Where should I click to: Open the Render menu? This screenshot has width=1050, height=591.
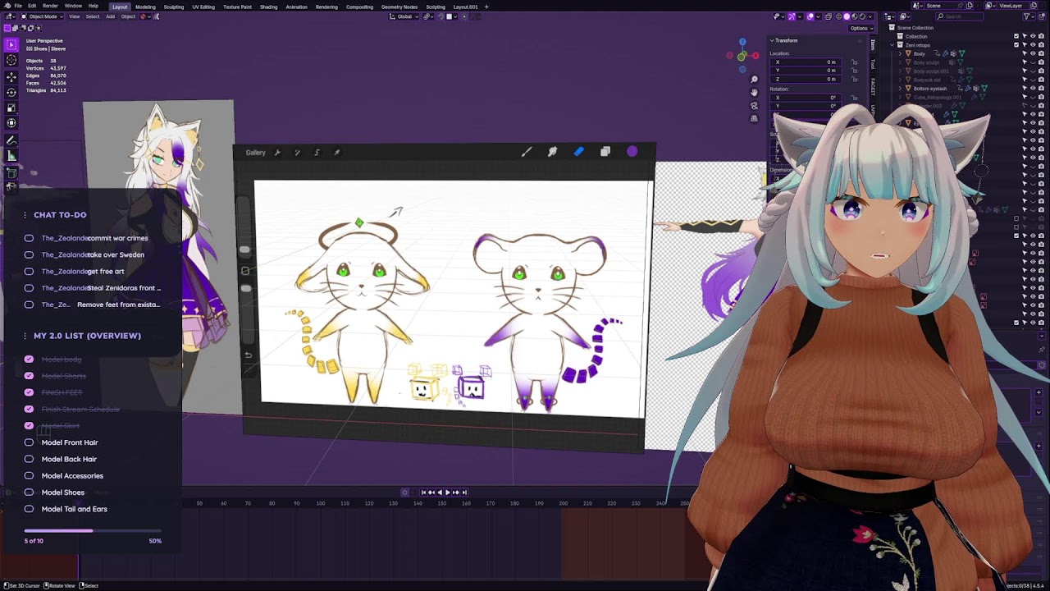tap(50, 7)
